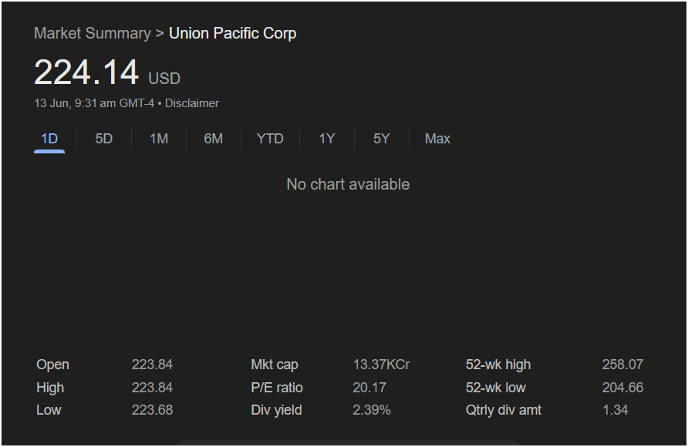Screen dimensions: 688x447
Task: Click the Mkt cap label
Action: (275, 365)
